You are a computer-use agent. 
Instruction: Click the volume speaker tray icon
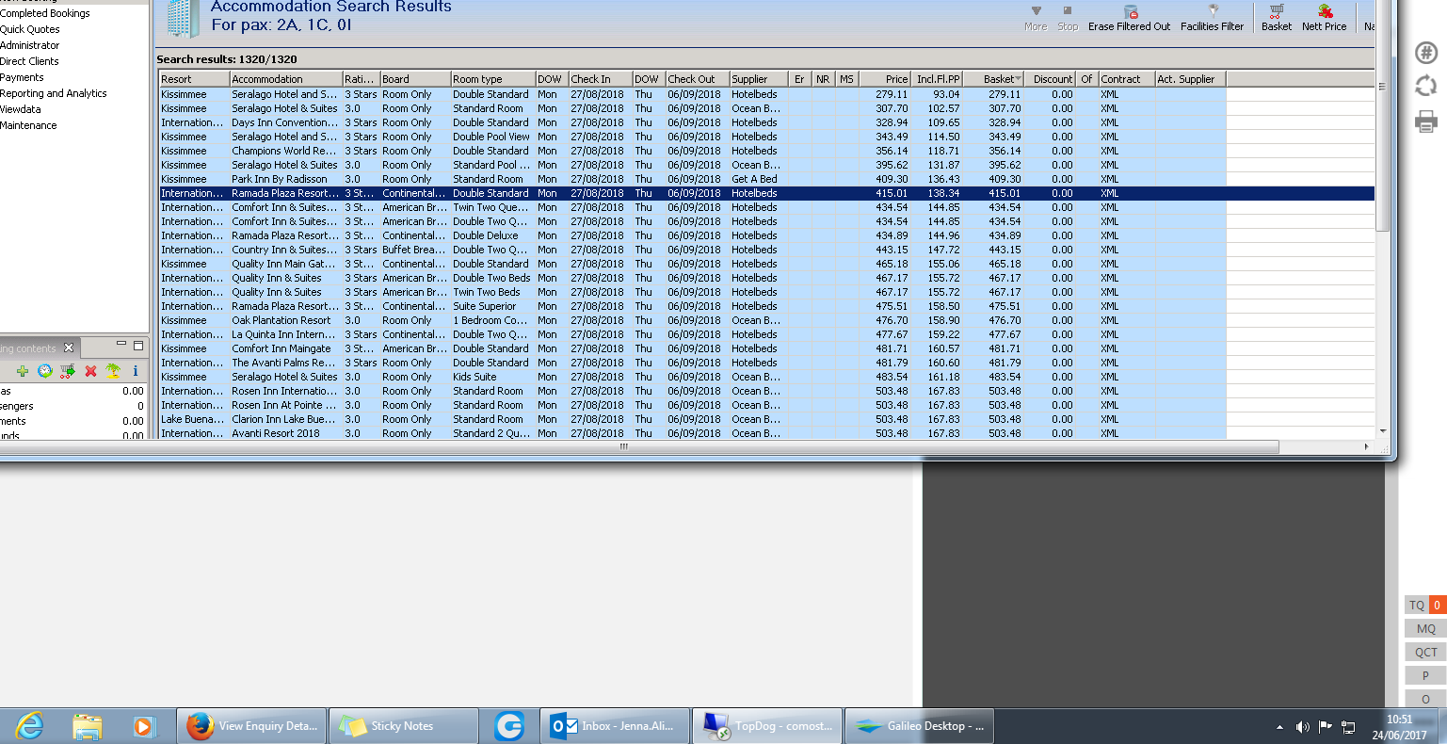coord(1303,726)
